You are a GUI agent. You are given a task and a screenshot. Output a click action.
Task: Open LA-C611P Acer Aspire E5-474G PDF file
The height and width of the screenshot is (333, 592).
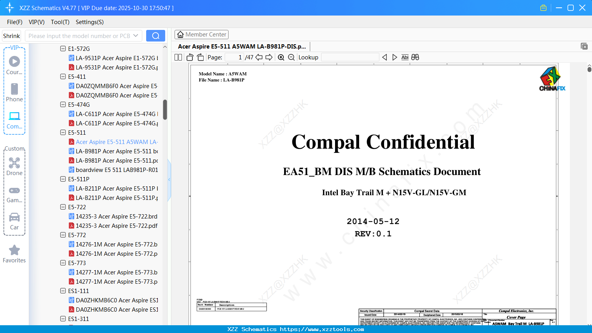pyautogui.click(x=113, y=123)
